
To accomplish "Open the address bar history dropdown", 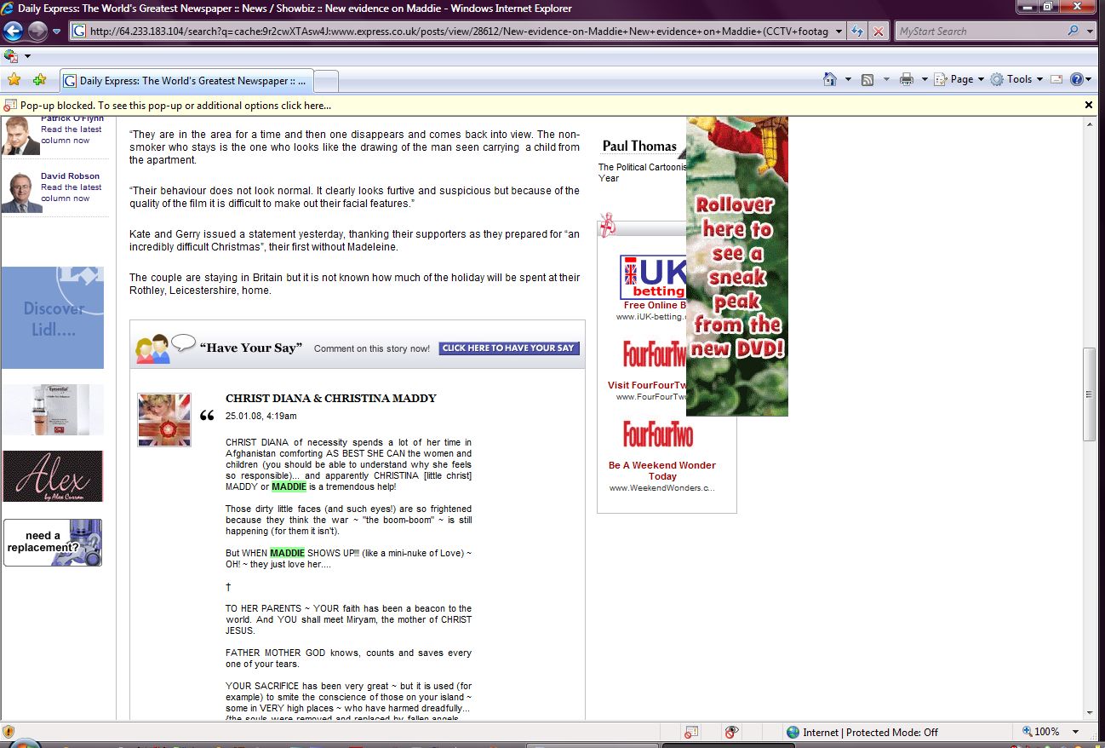I will click(839, 32).
